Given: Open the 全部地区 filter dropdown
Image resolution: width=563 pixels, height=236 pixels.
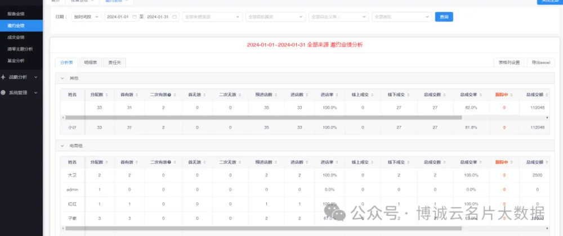Looking at the screenshot, I should coord(402,17).
